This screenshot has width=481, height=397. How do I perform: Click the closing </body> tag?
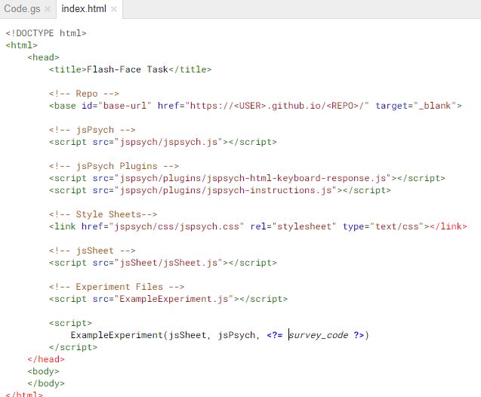click(x=46, y=383)
